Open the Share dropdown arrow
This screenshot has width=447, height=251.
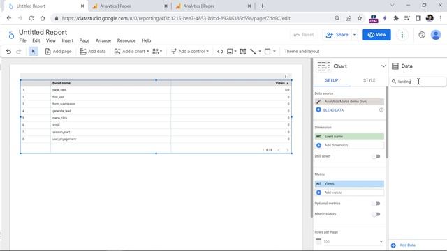(x=355, y=35)
